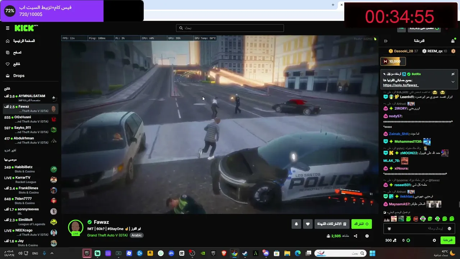Open gifted subscriptions button
Viewport: 460px width, 259px height.
pyautogui.click(x=332, y=224)
